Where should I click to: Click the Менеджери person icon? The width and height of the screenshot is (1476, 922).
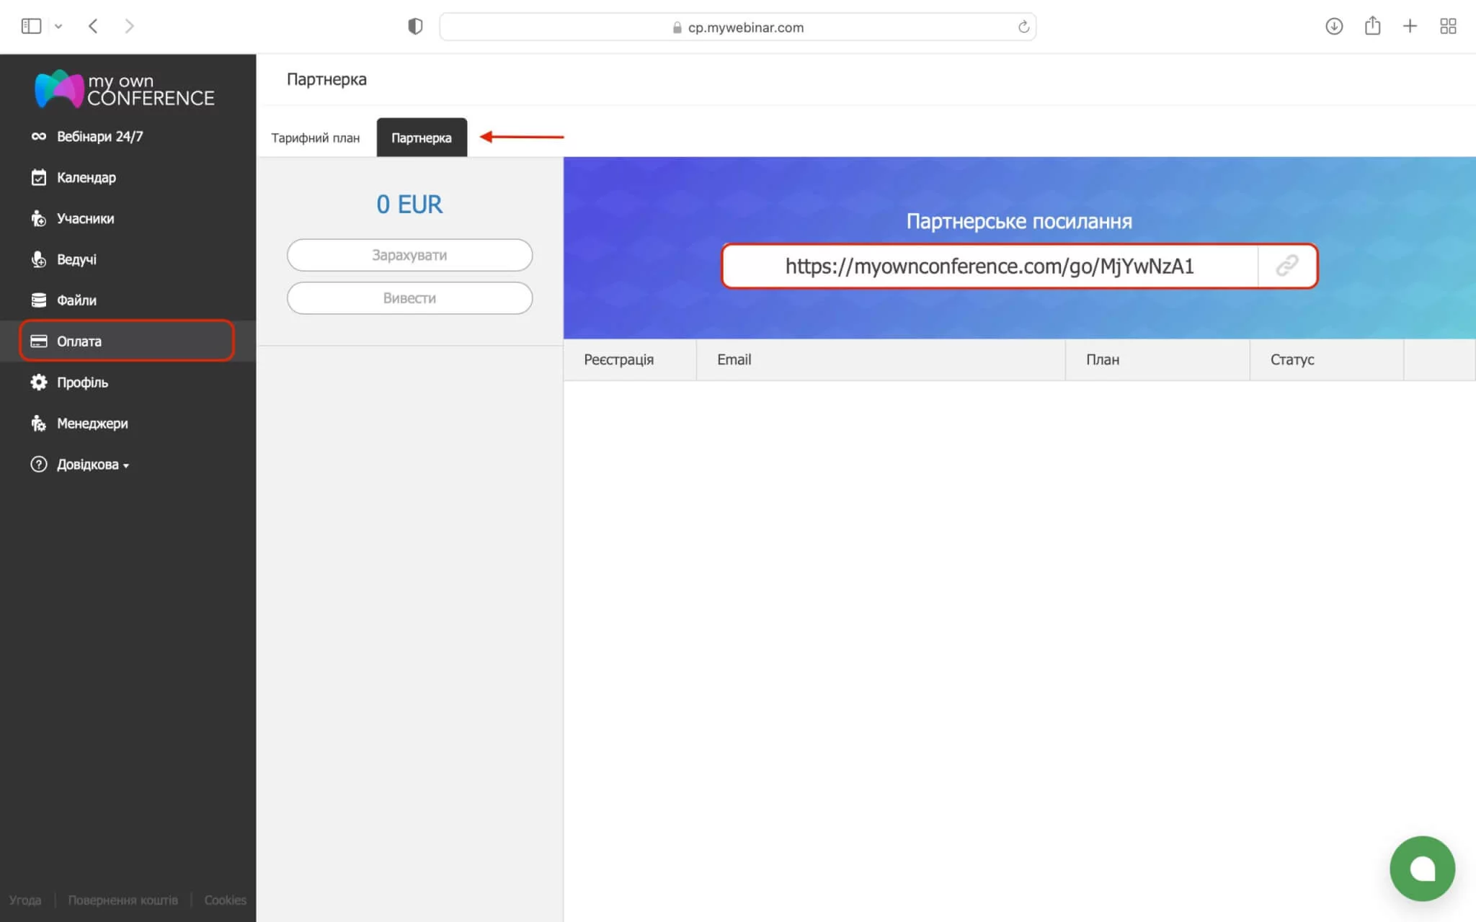39,424
